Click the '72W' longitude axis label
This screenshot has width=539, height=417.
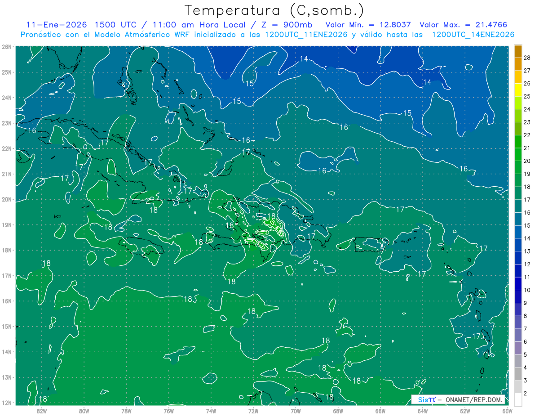253,411
